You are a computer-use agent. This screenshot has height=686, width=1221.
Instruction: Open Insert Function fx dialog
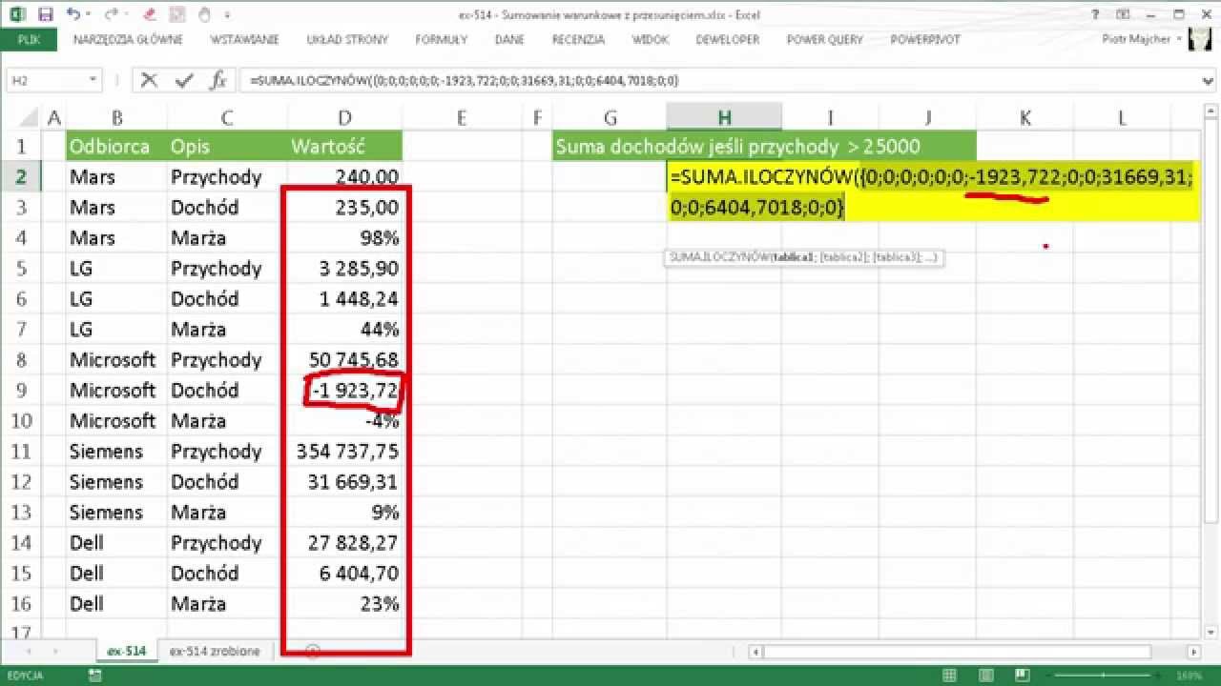218,80
